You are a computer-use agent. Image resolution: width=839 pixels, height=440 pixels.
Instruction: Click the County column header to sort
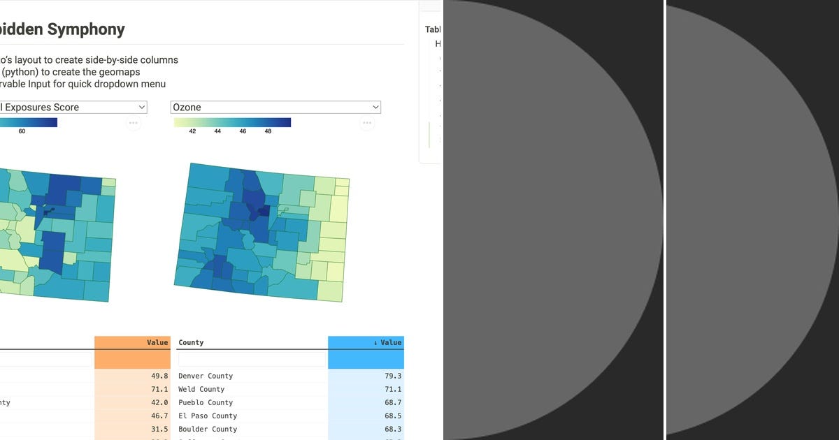pyautogui.click(x=189, y=342)
